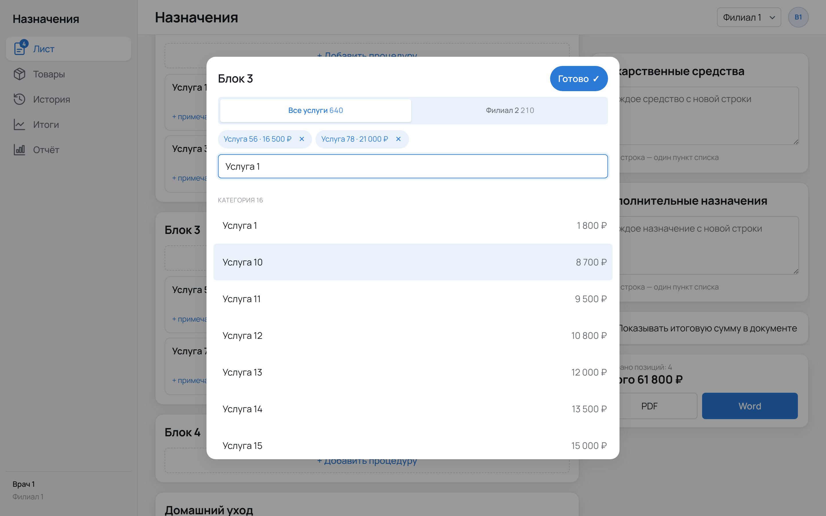
Task: Click the КАТЕГОРИЯ 16 group header
Action: click(x=240, y=200)
